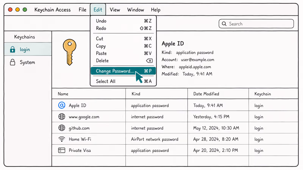
Task: Click the yellow minimize window button
Action: pyautogui.click(x=17, y=9)
